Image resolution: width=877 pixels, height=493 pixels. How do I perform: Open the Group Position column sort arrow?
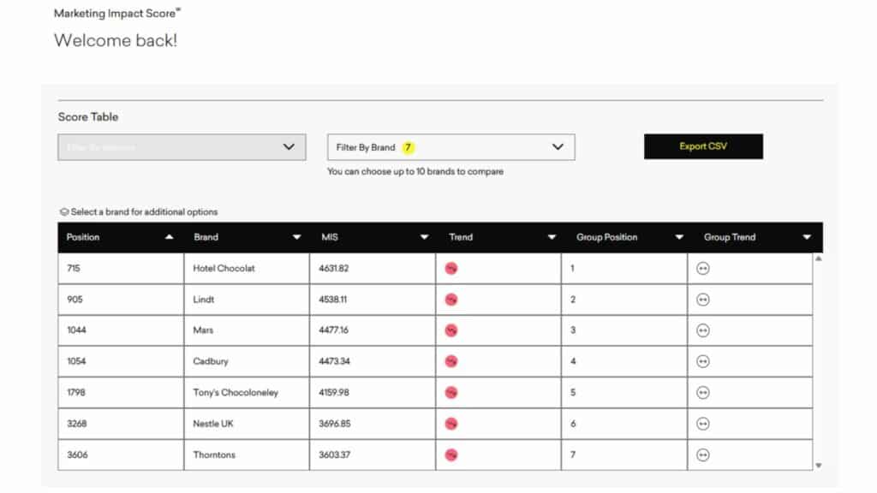pos(679,237)
